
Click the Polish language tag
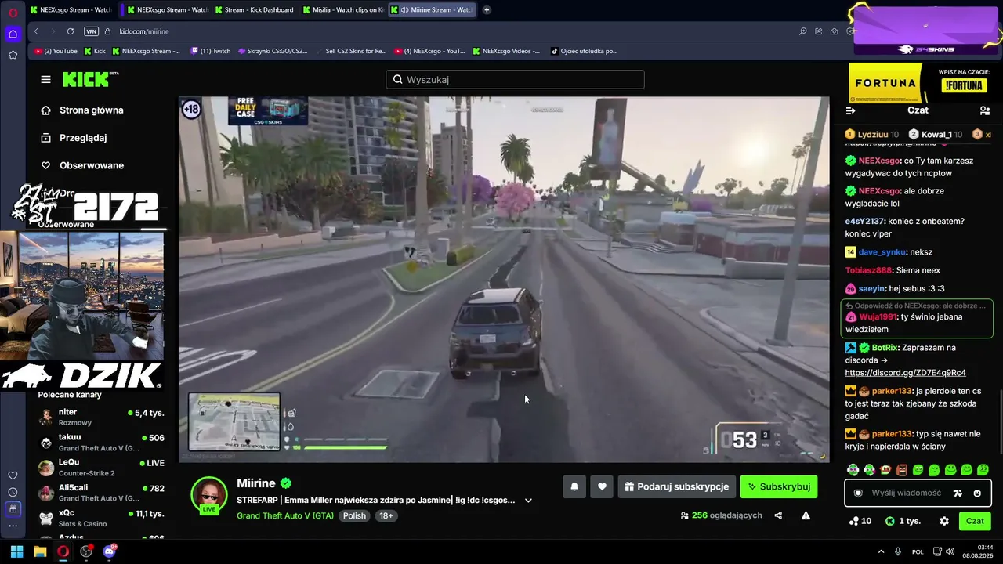(354, 515)
